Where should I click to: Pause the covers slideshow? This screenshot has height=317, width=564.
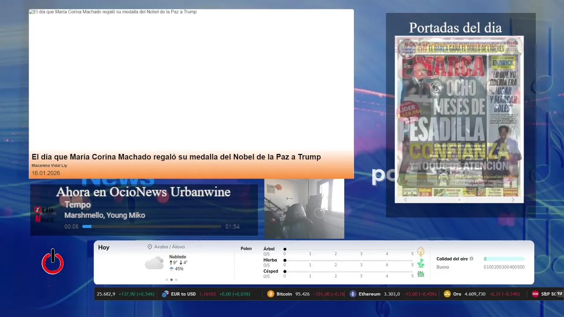coord(459,199)
